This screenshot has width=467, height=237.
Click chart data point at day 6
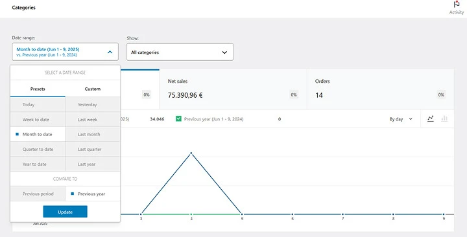(x=293, y=214)
